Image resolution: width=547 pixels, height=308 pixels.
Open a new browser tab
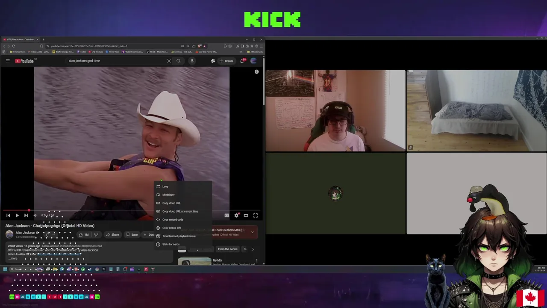(x=43, y=39)
